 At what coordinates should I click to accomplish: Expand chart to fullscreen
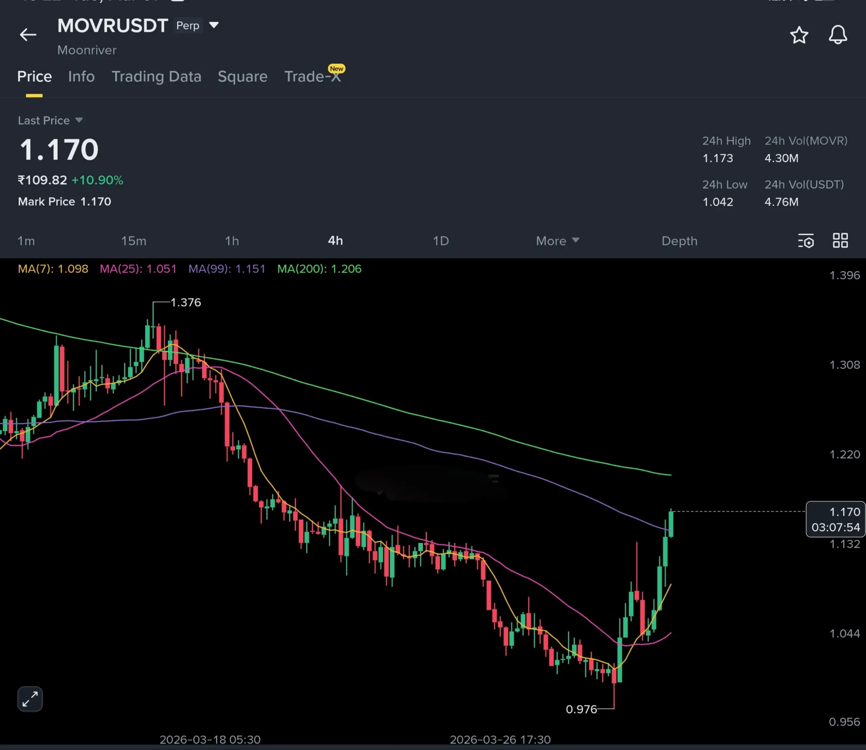coord(30,699)
